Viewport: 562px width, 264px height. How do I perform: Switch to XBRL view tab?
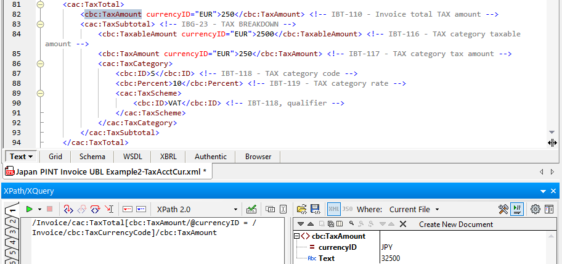(168, 157)
